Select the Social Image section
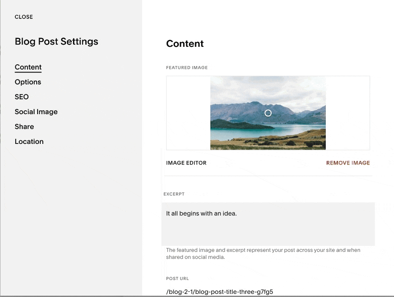This screenshot has height=297, width=394. point(36,112)
